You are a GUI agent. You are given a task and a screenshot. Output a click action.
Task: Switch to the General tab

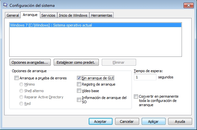point(13,15)
